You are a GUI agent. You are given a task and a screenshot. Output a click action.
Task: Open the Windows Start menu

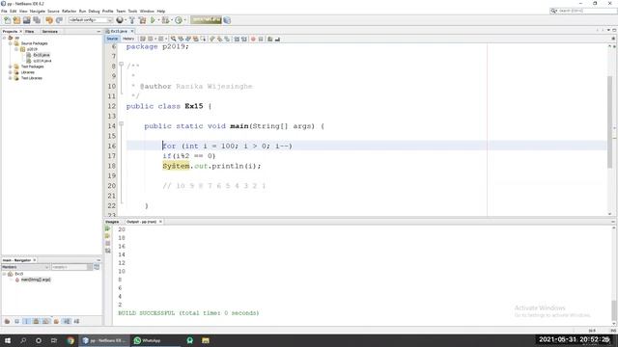pyautogui.click(x=8, y=340)
